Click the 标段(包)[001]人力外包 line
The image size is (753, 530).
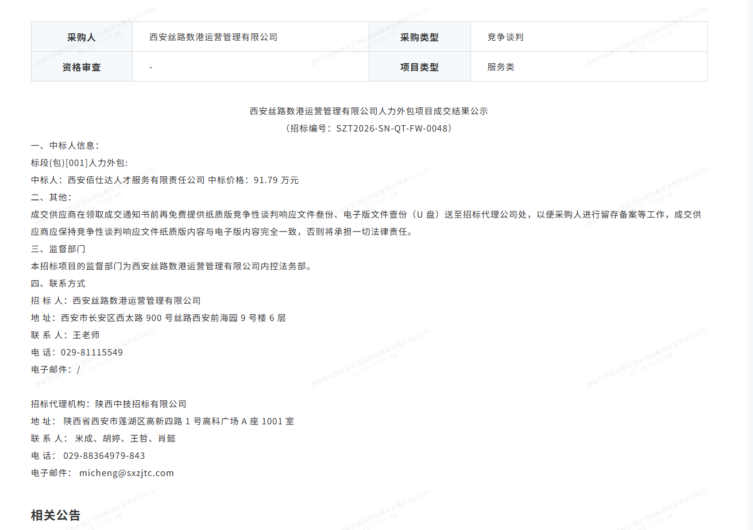pos(79,163)
